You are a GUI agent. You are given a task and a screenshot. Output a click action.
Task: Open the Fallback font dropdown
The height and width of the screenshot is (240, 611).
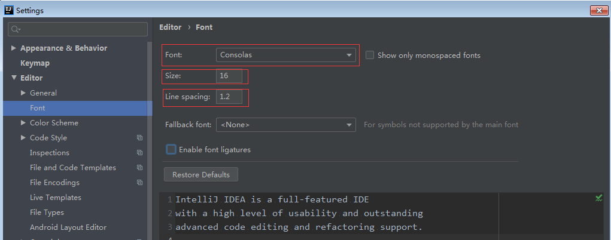286,125
